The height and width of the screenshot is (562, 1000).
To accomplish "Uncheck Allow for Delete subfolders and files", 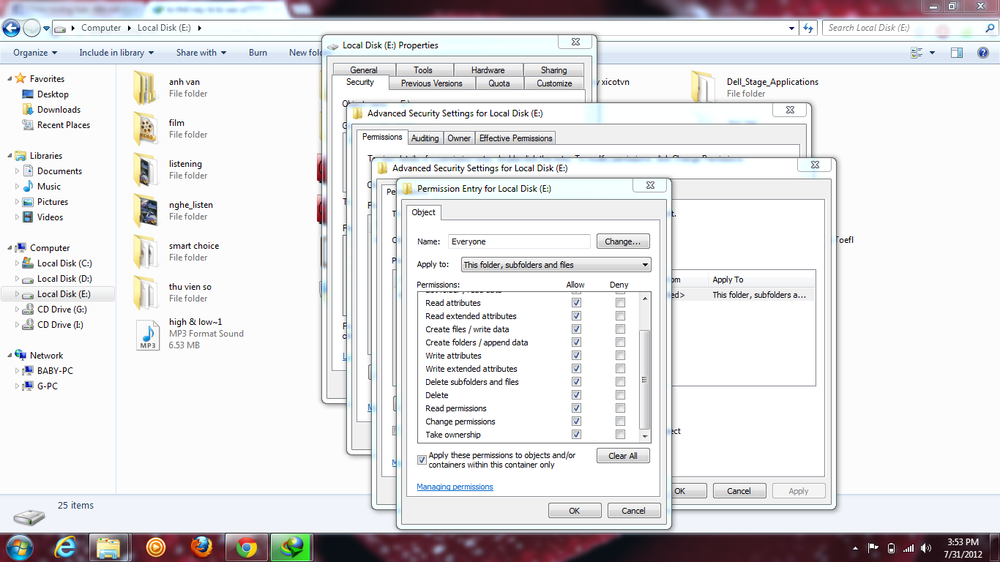I will tap(576, 382).
